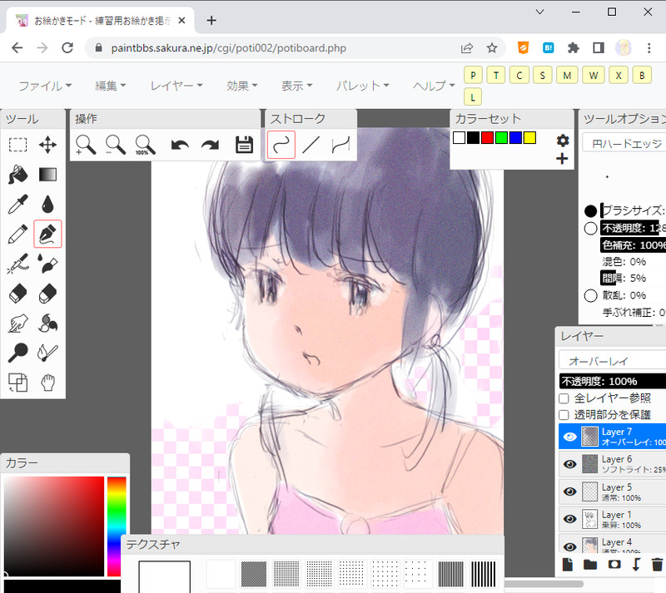Viewport: 666px width, 593px height.
Task: Select the pencil tool
Action: click(x=17, y=234)
